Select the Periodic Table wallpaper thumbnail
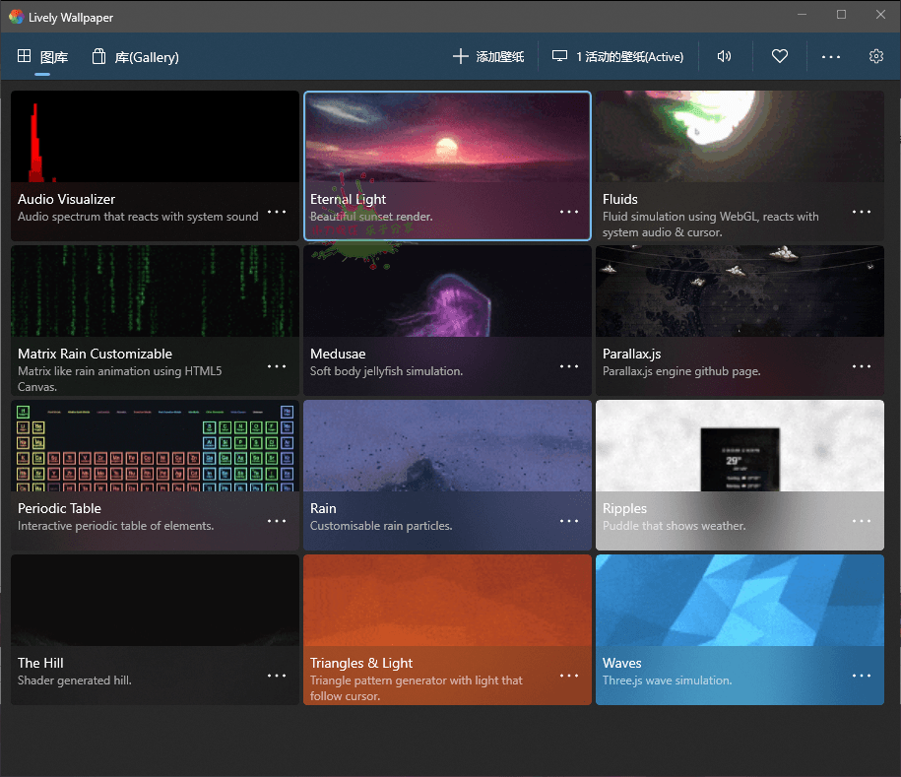The height and width of the screenshot is (777, 901). (x=155, y=446)
